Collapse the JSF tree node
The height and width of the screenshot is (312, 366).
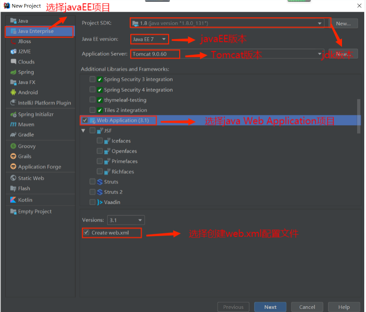point(83,131)
